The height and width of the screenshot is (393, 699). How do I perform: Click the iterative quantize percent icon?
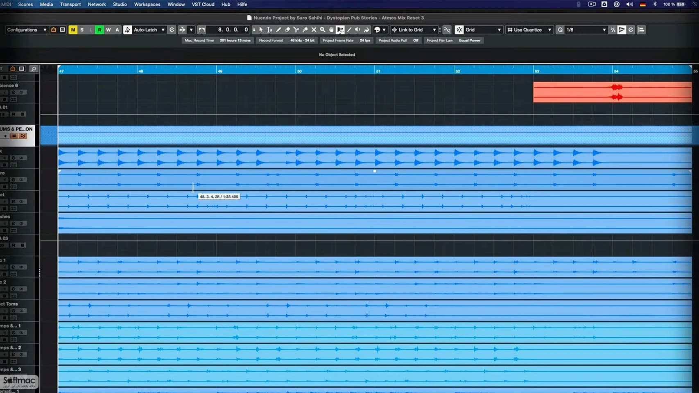pos(613,30)
